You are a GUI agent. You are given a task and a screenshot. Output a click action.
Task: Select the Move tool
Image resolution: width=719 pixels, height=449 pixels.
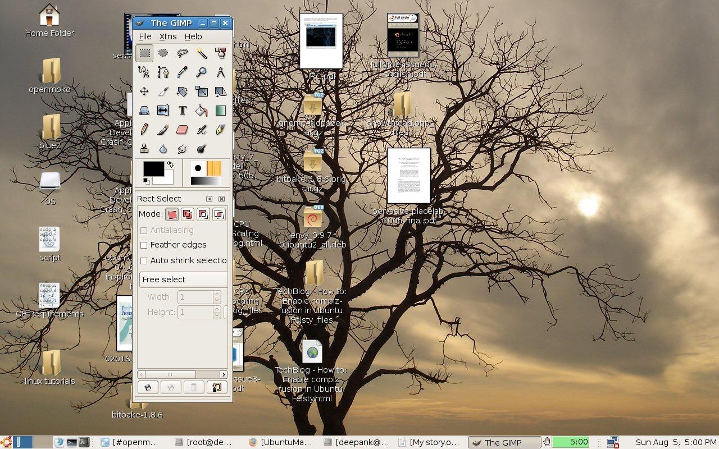click(145, 91)
